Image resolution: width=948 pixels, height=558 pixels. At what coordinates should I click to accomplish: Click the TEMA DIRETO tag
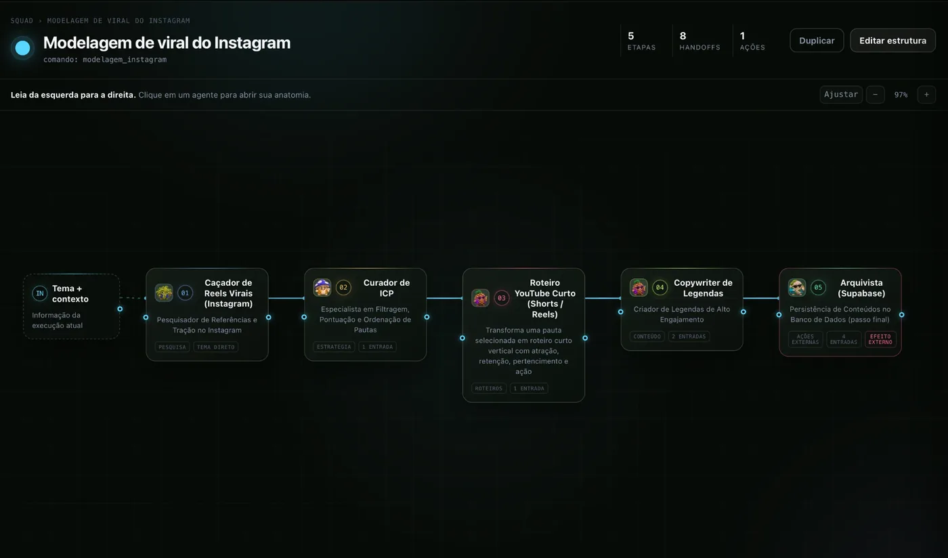click(x=216, y=347)
